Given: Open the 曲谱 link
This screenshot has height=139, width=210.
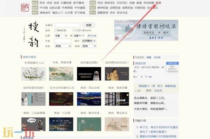Looking at the screenshot, I should pyautogui.click(x=139, y=3).
